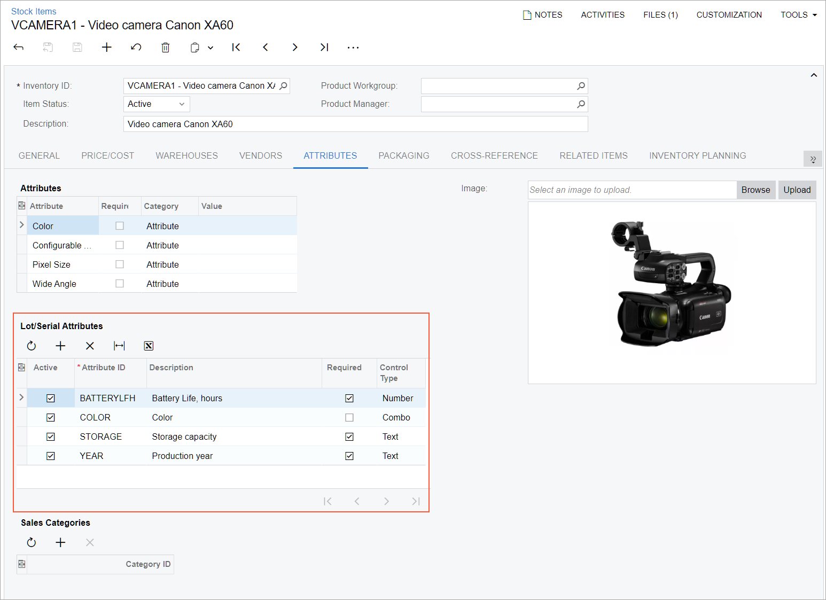Uncheck Active for YEAR attribute

pyautogui.click(x=51, y=456)
